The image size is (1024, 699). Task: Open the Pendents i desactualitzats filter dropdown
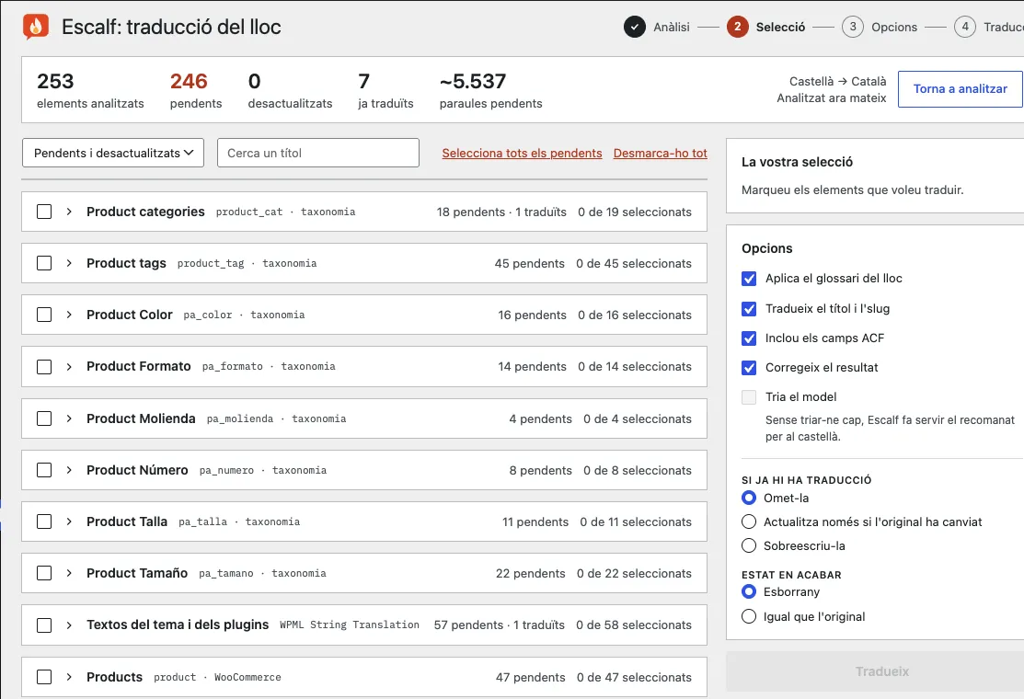pos(113,153)
